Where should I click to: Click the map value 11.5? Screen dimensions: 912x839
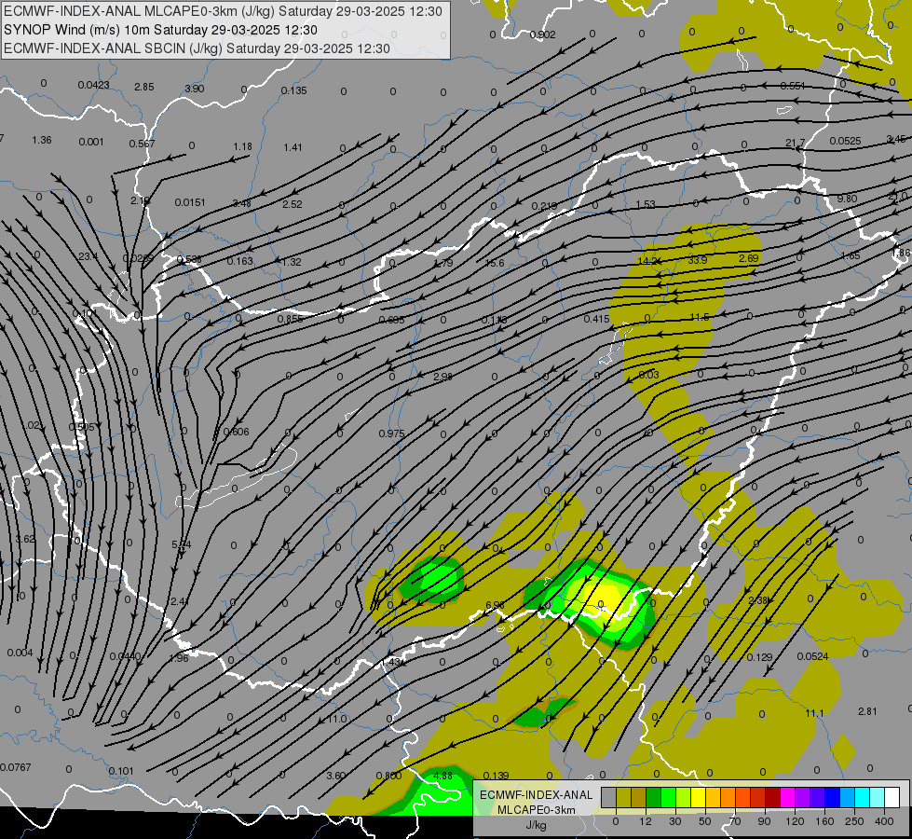pyautogui.click(x=700, y=317)
